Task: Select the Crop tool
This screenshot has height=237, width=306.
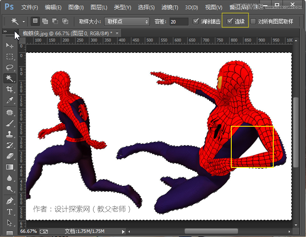Action: tap(10, 89)
